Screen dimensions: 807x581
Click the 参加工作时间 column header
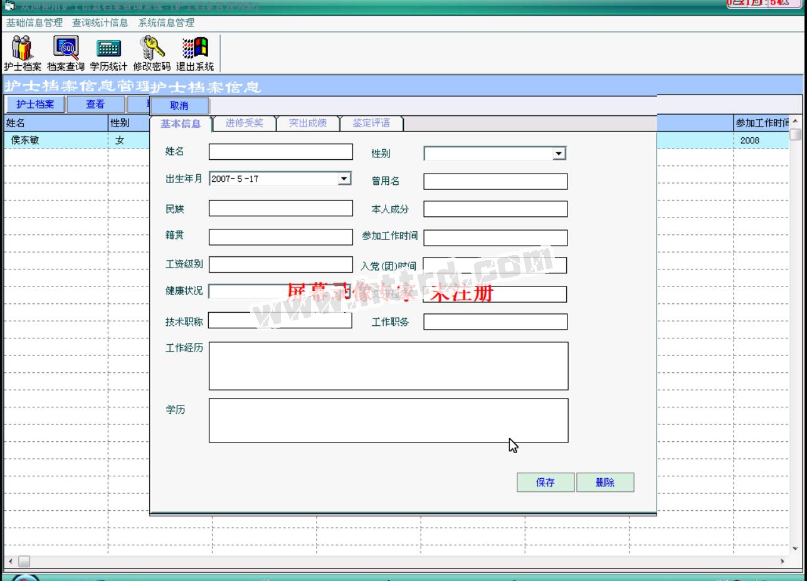[762, 123]
